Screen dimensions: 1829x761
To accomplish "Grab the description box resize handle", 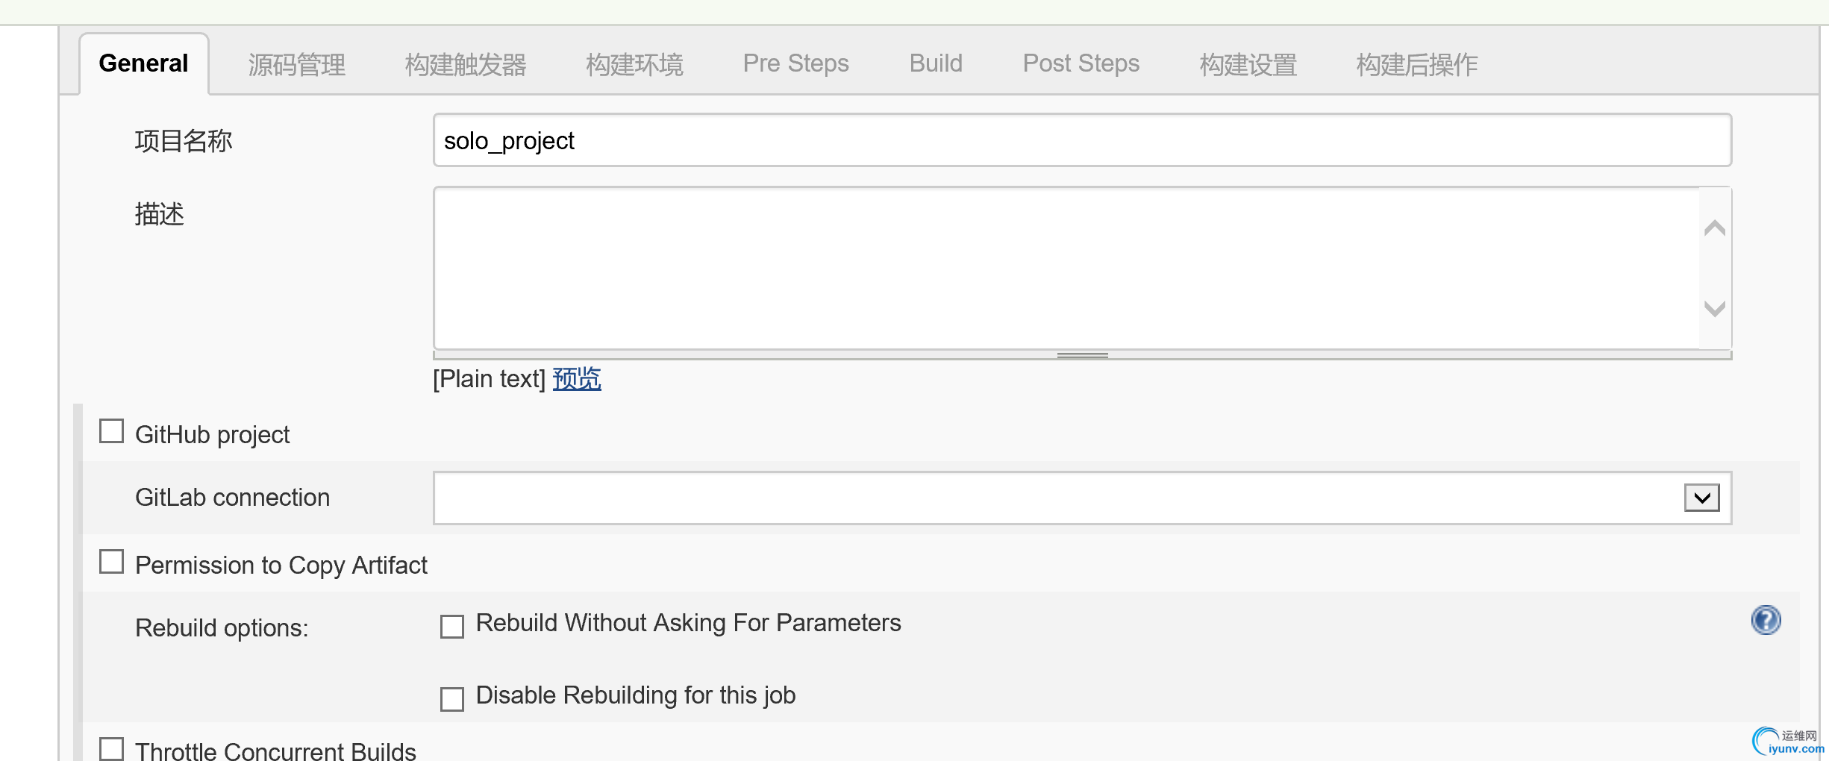I will 1082,356.
